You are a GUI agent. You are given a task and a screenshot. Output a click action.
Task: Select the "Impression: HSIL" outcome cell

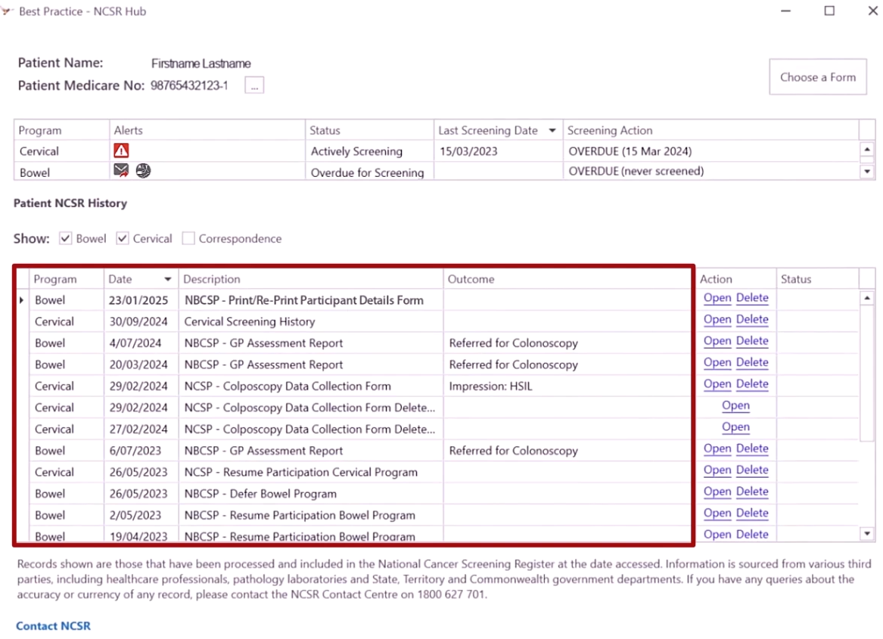(567, 386)
